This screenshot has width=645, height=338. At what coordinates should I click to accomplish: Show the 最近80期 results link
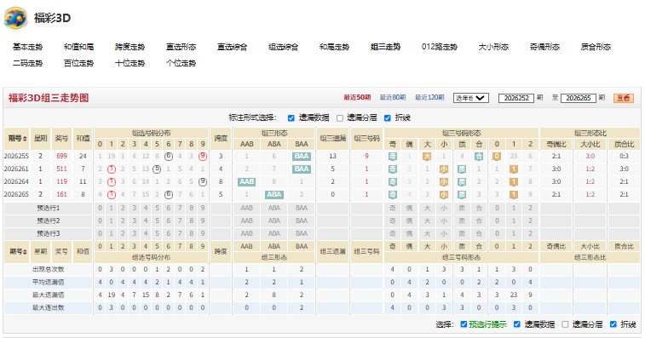coord(393,97)
